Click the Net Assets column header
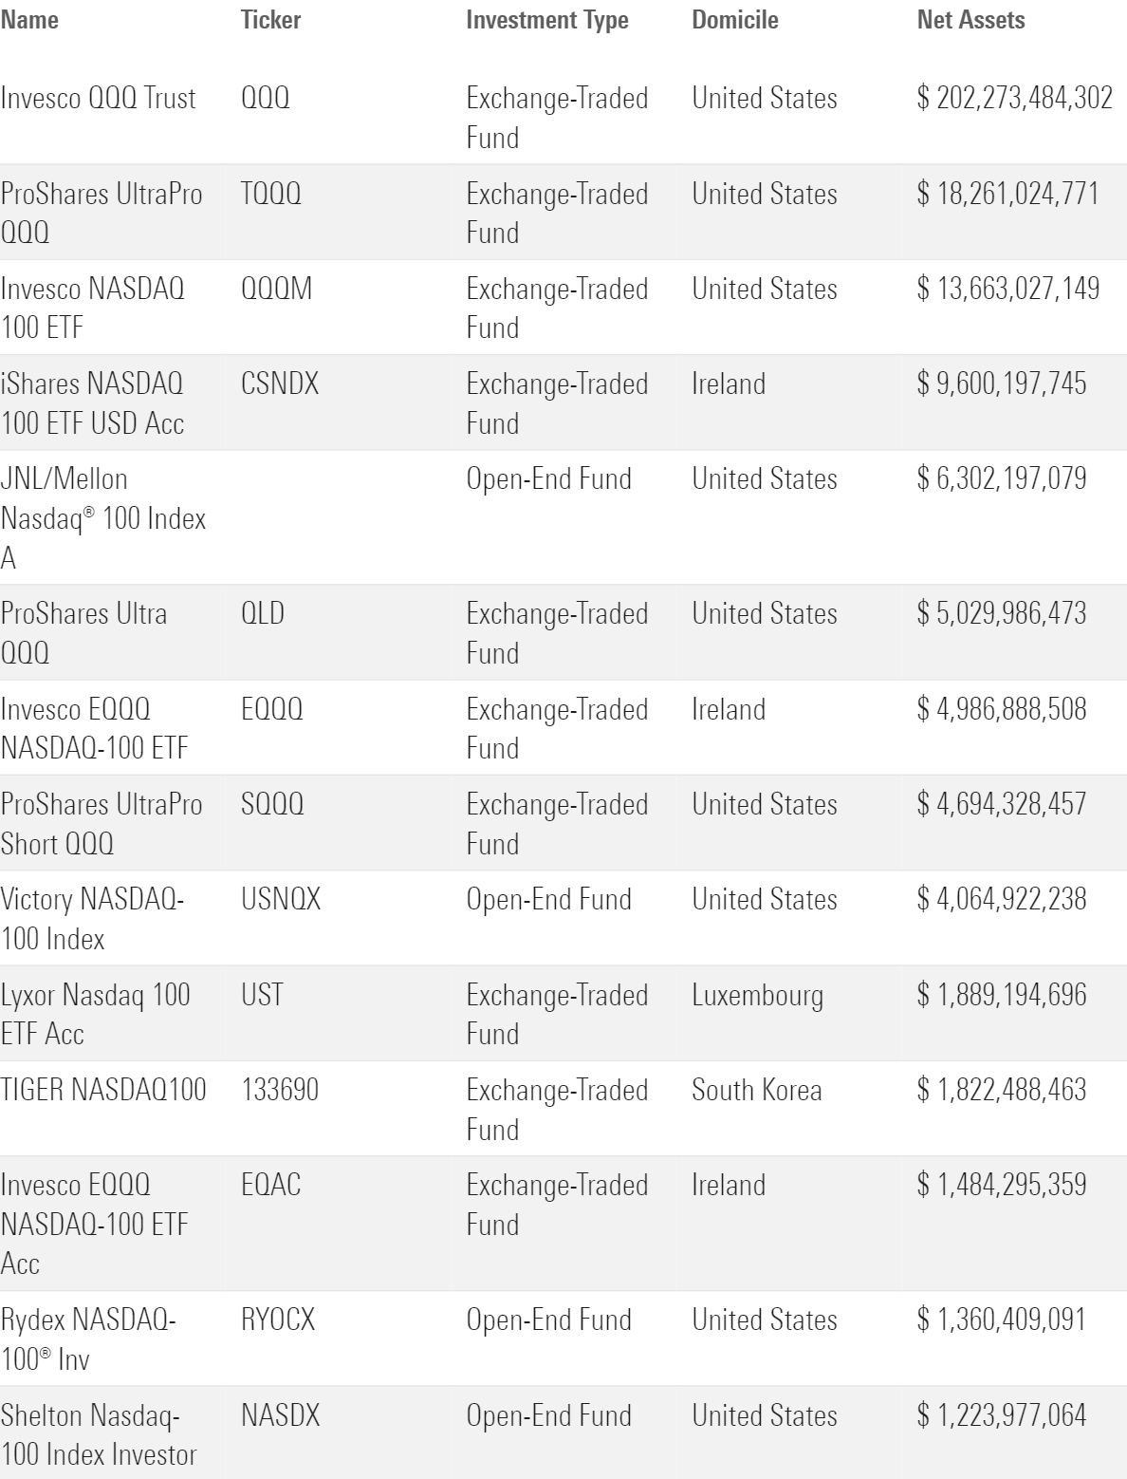Viewport: 1127px width, 1479px height. [970, 20]
